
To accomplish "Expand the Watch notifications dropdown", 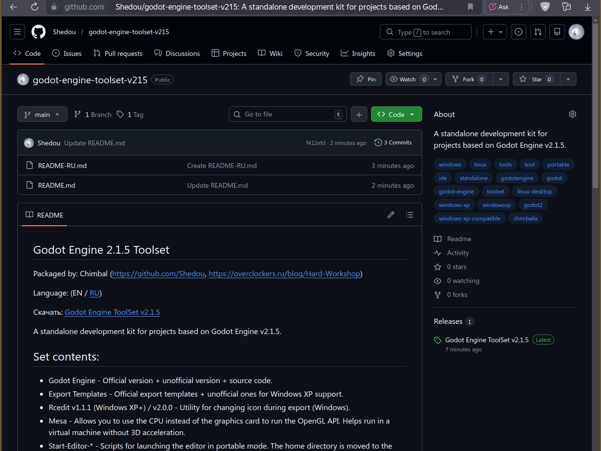I will pyautogui.click(x=414, y=79).
